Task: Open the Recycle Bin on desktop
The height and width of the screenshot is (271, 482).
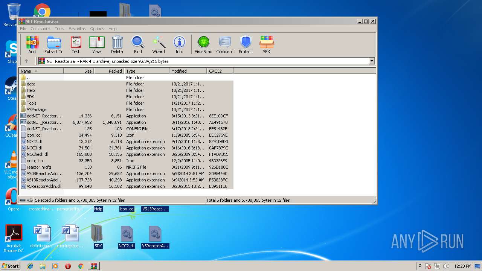Action: tap(14, 14)
